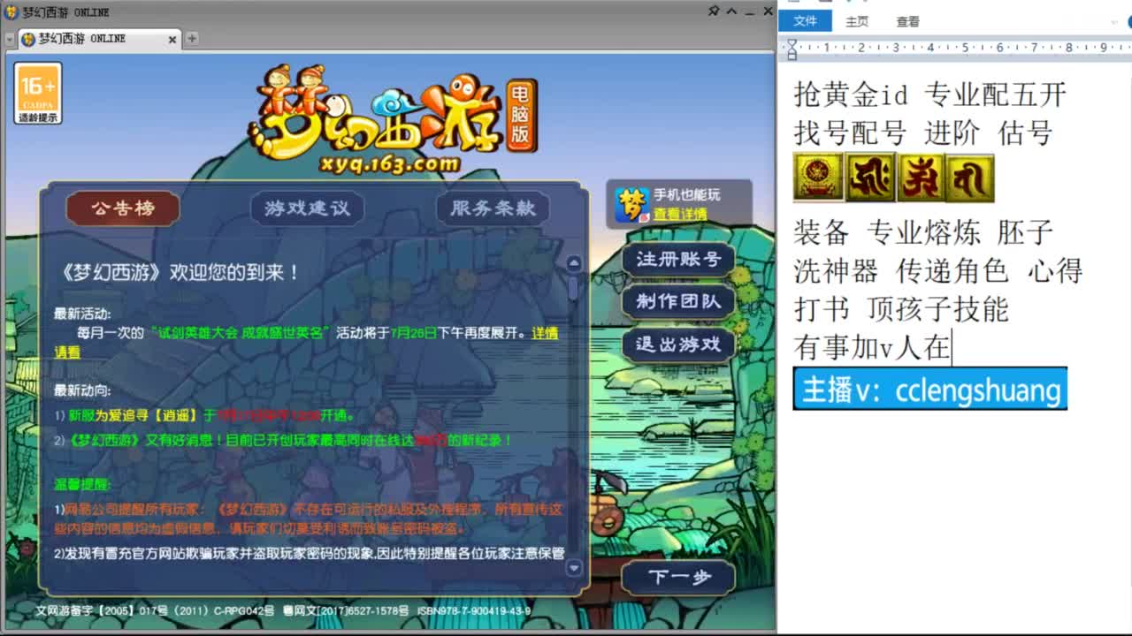Click the mobile app icon next to 手机也能玩
1132x636 pixels.
tap(632, 204)
